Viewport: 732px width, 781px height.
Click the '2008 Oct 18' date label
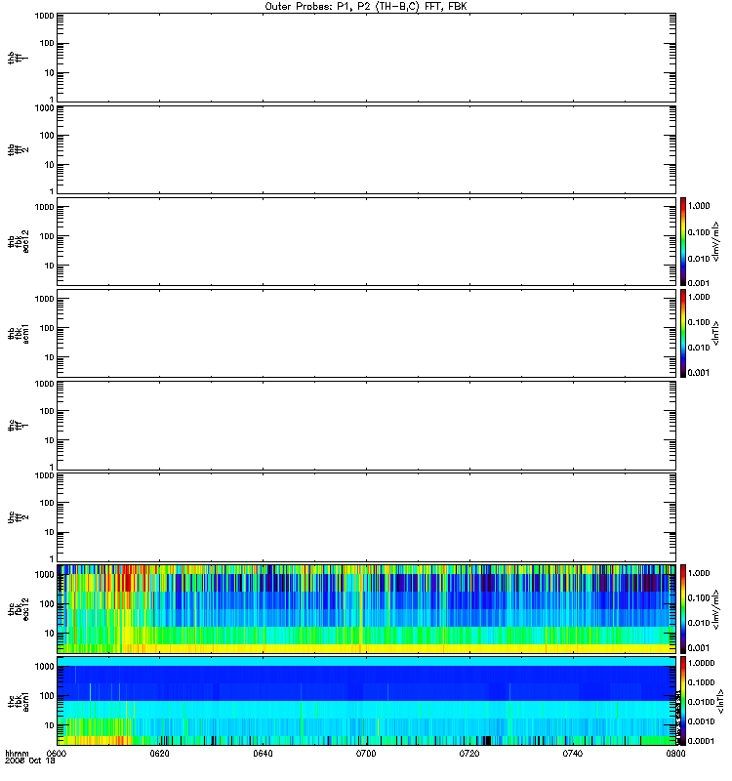click(30, 761)
